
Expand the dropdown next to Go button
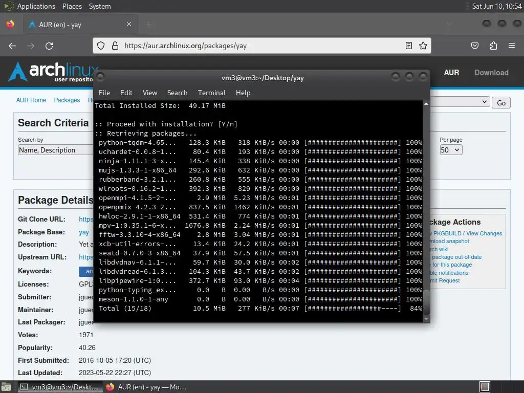tap(460, 102)
